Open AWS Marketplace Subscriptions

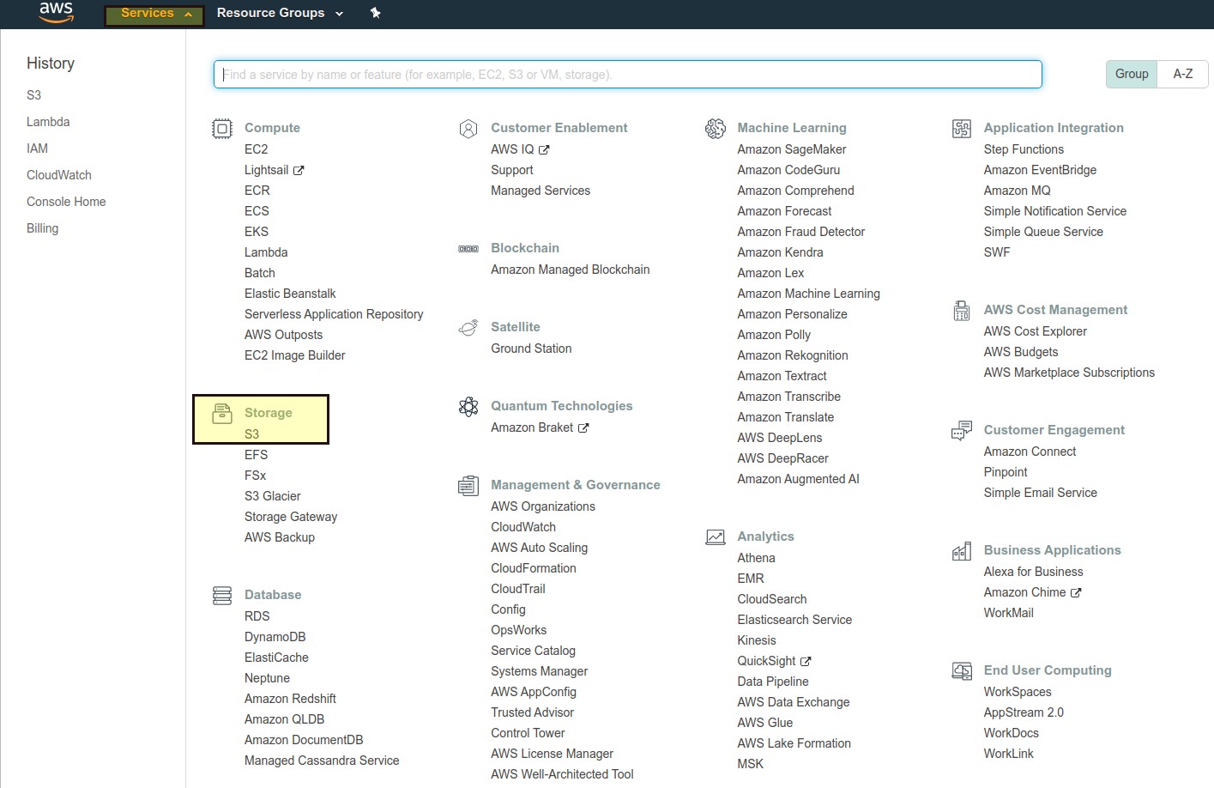tap(1069, 373)
